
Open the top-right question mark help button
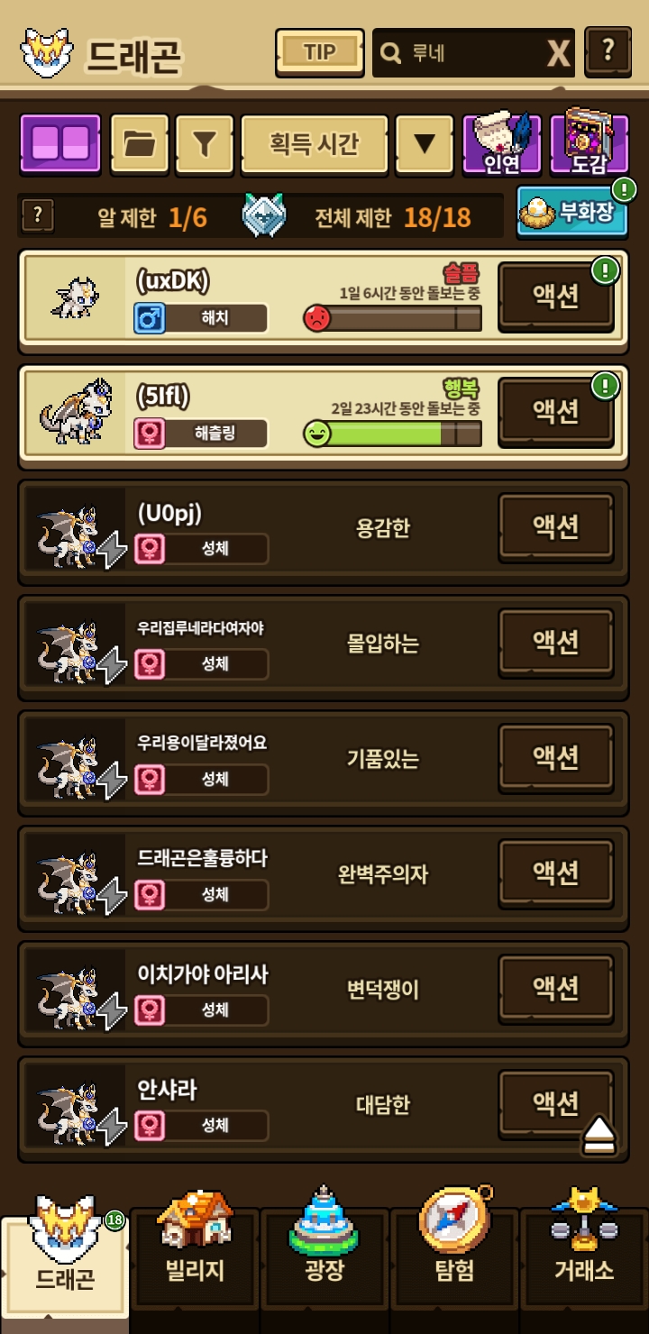tap(608, 51)
